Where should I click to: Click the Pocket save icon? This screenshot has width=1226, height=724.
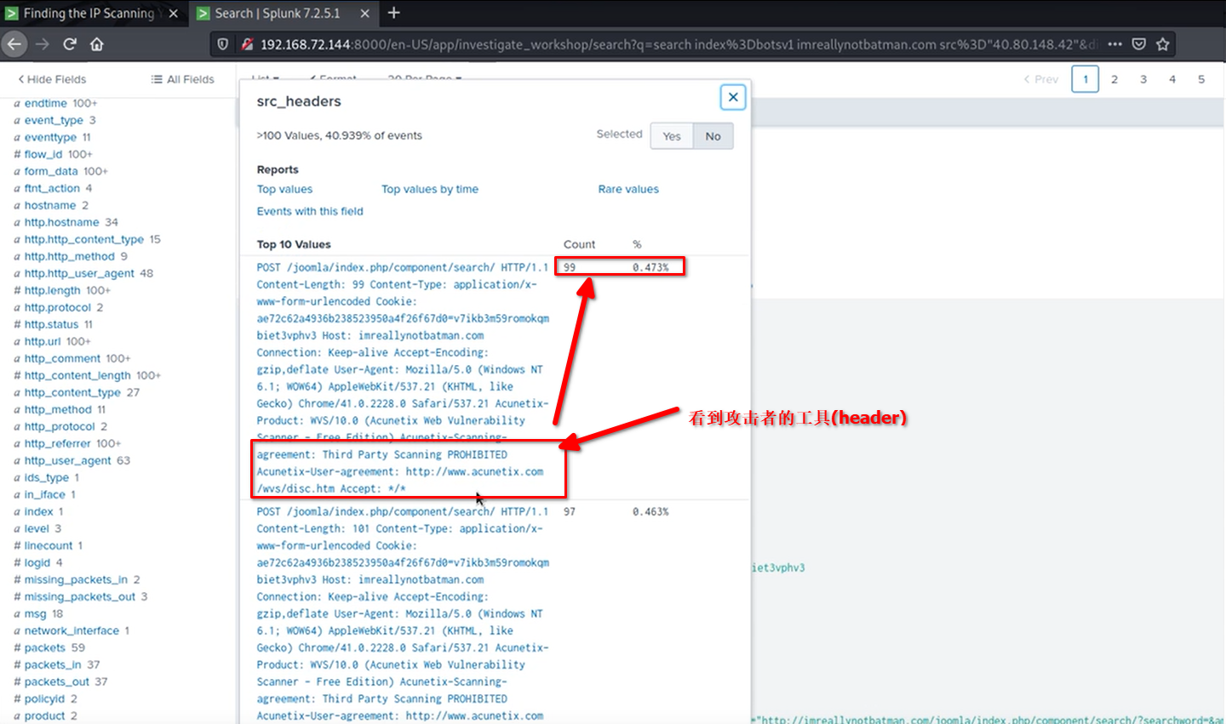click(1139, 44)
